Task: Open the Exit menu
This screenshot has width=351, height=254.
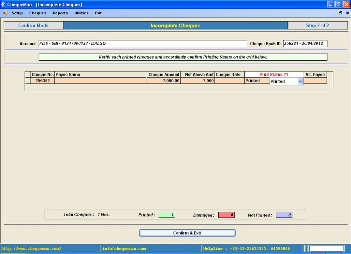Action: (98, 13)
